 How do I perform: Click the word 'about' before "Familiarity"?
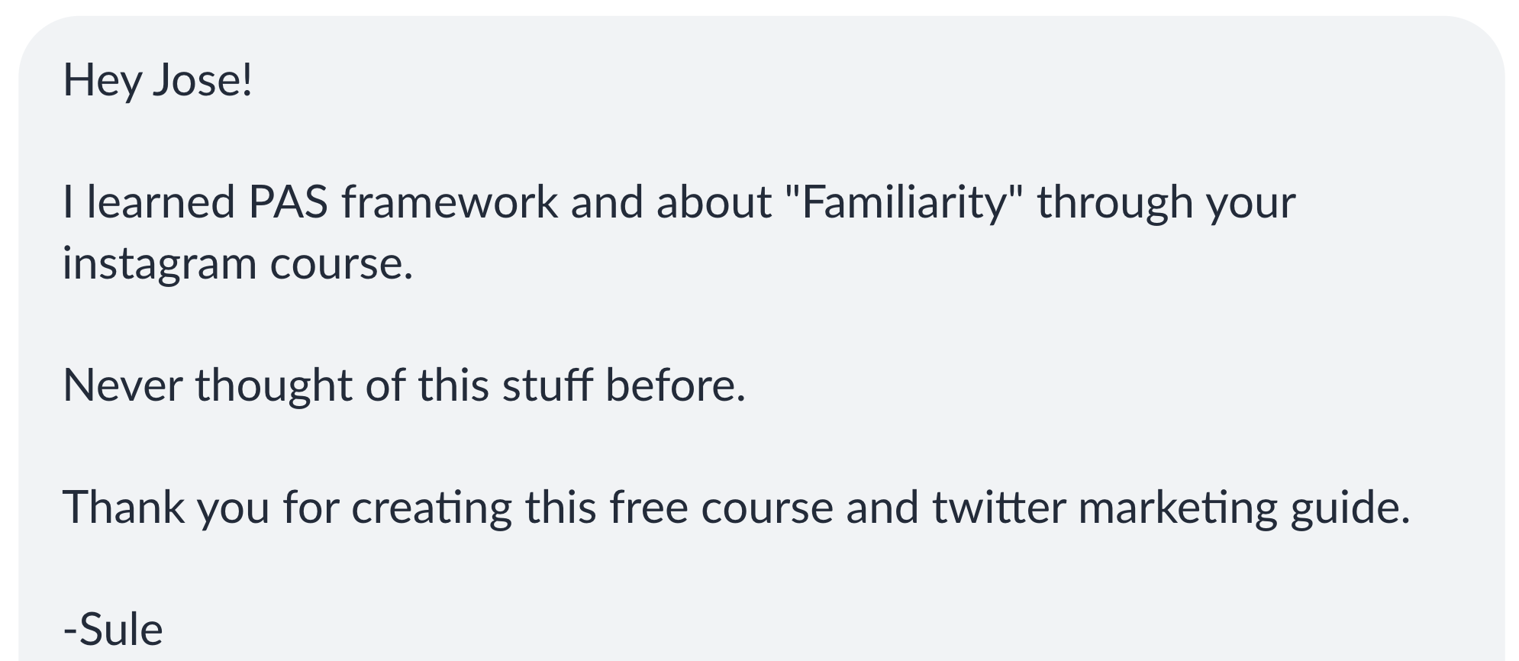tap(714, 203)
